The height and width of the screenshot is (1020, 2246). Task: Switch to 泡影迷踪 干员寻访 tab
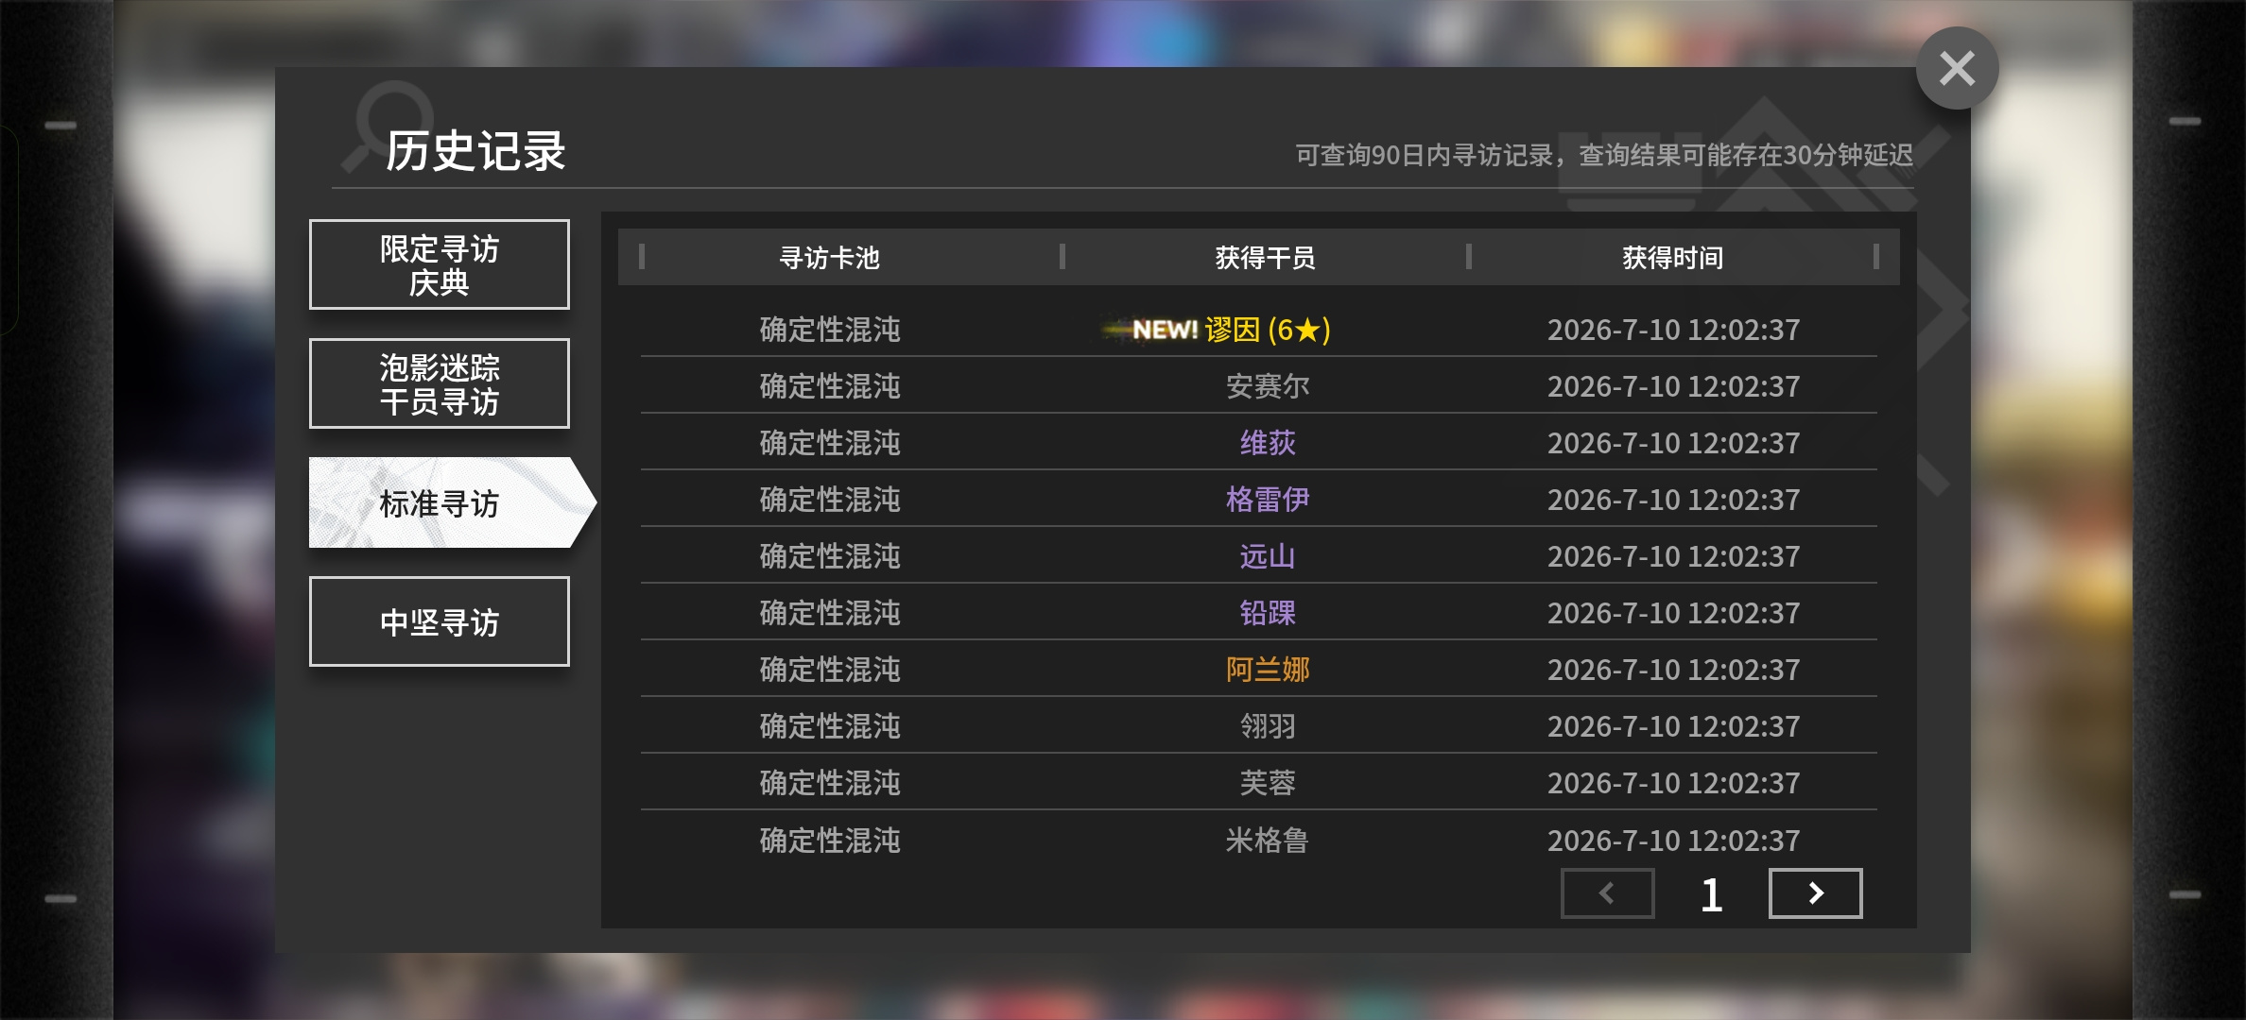440,383
